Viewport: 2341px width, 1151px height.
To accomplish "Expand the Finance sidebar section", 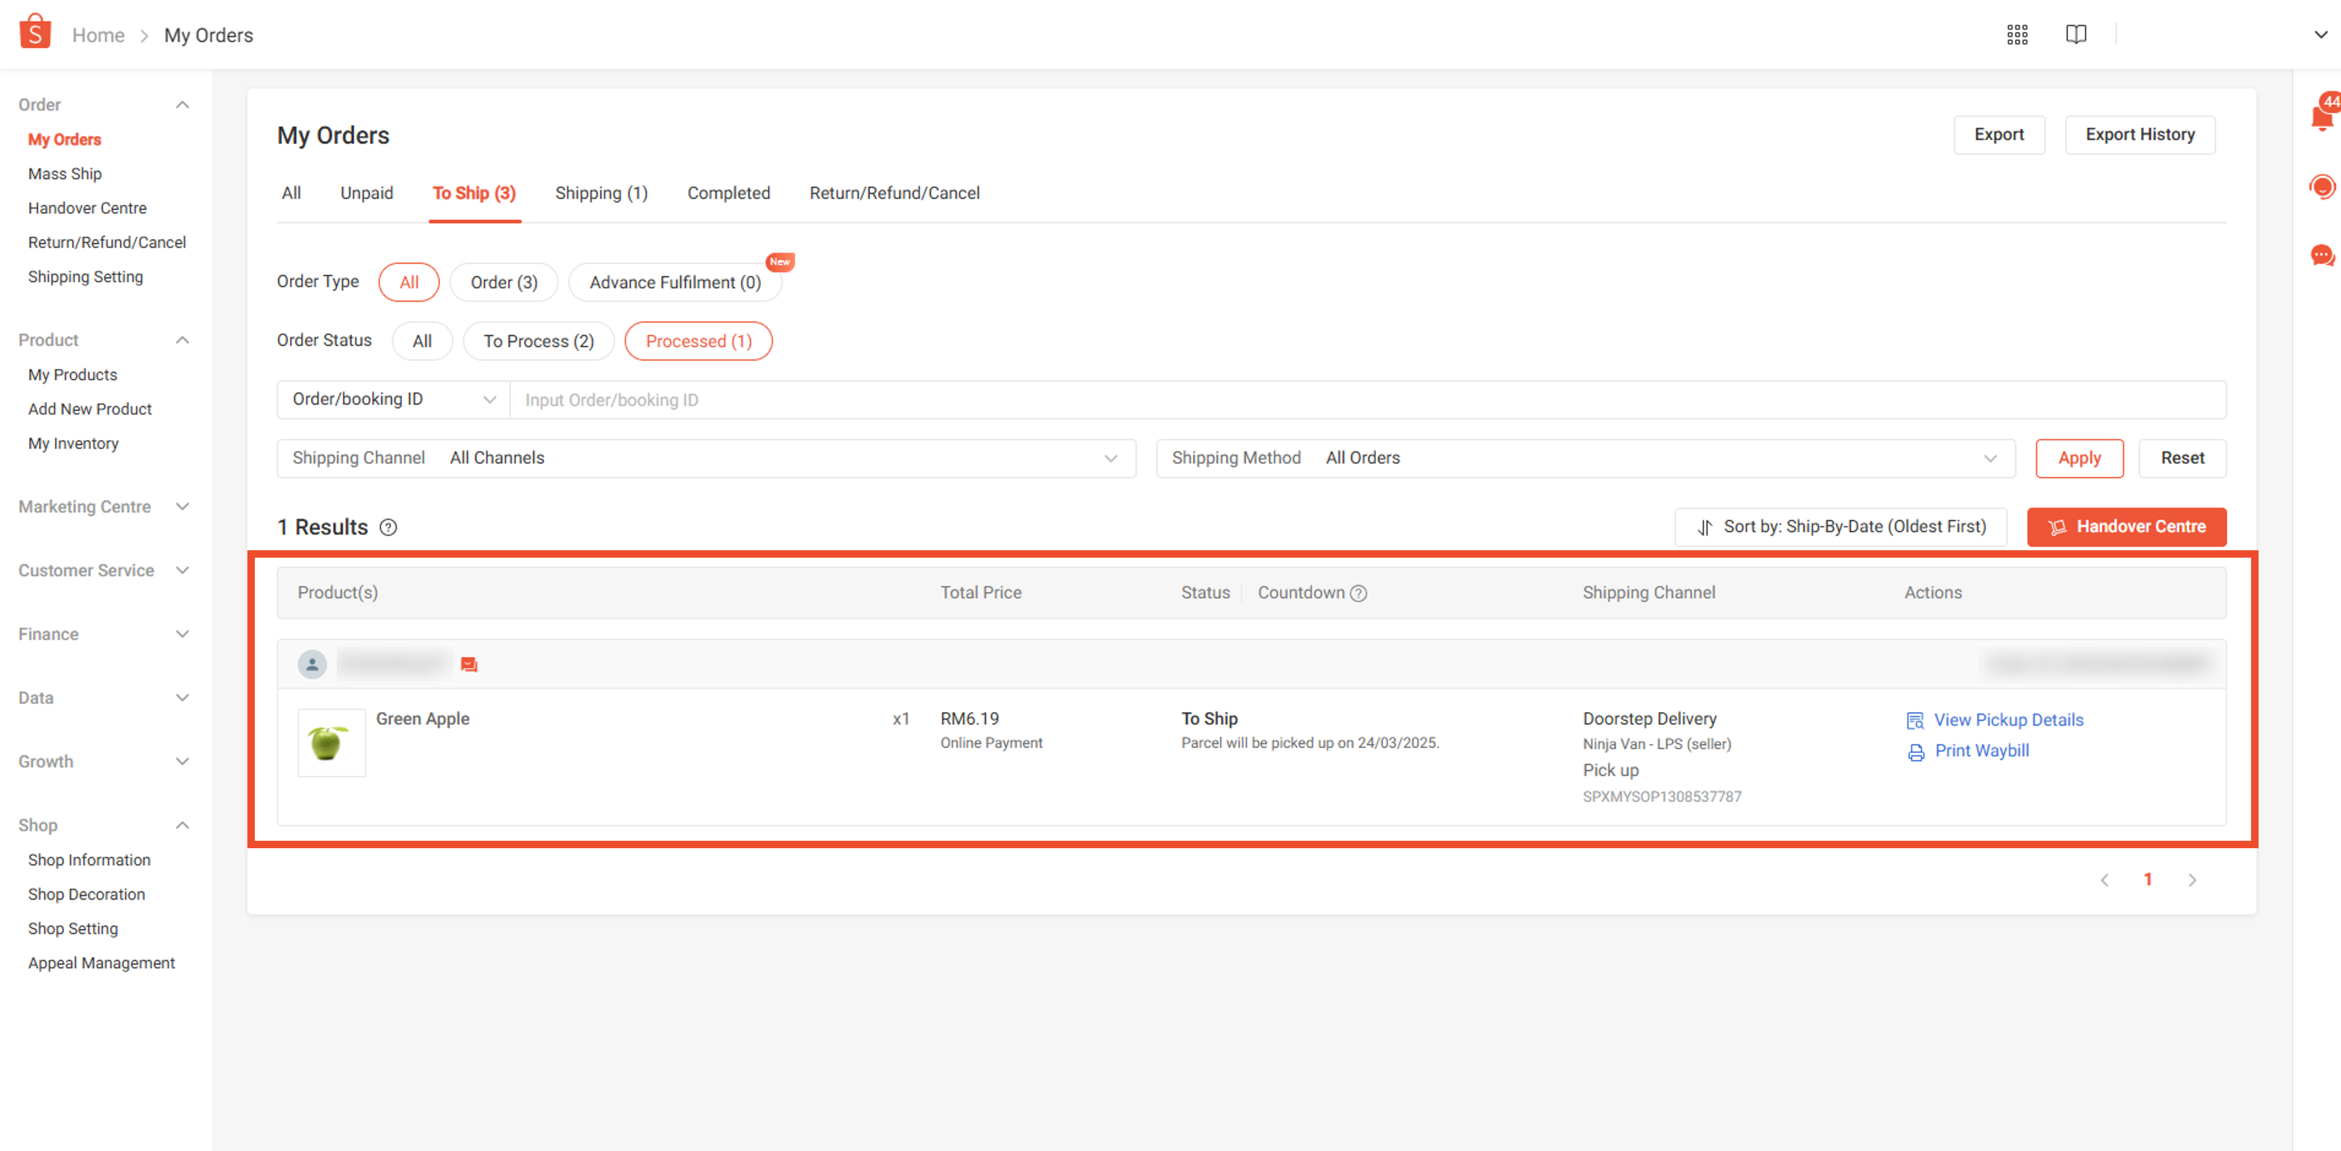I will pyautogui.click(x=104, y=634).
